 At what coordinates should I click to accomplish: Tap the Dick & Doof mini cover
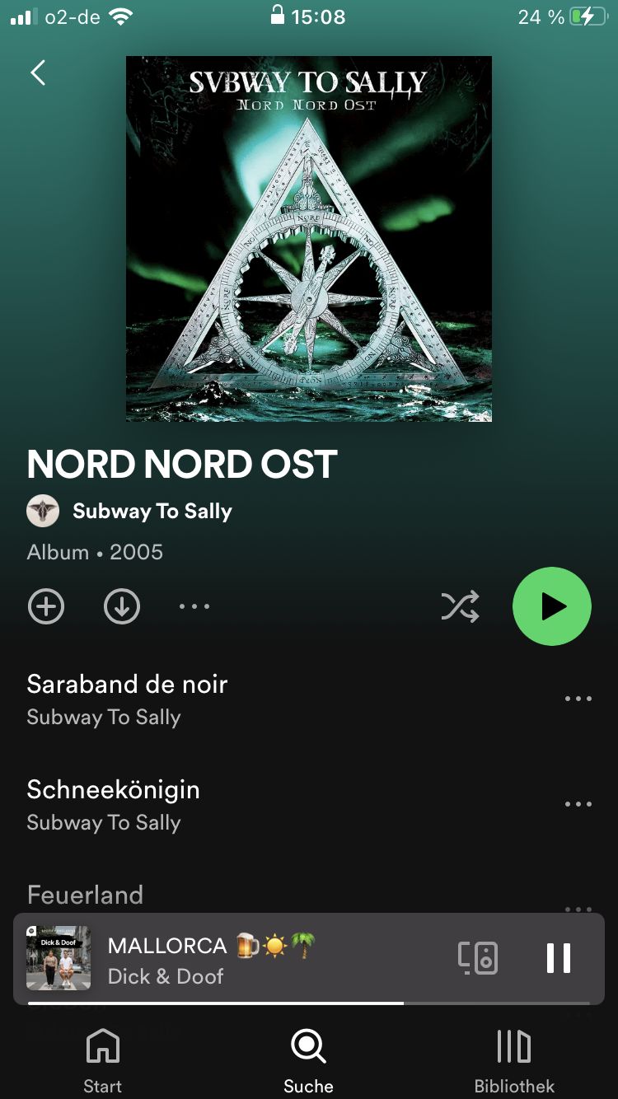pos(59,957)
